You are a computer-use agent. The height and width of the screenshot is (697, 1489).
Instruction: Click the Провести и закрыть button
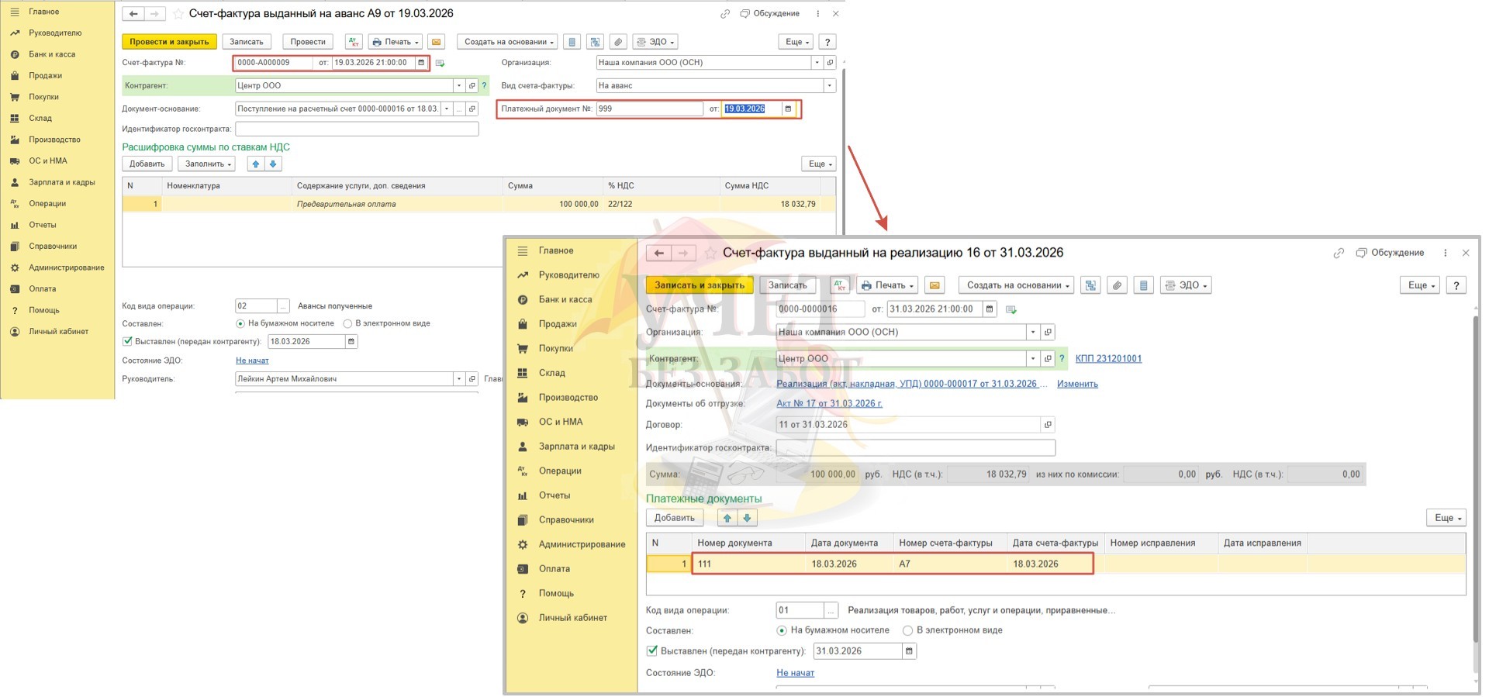click(x=169, y=42)
